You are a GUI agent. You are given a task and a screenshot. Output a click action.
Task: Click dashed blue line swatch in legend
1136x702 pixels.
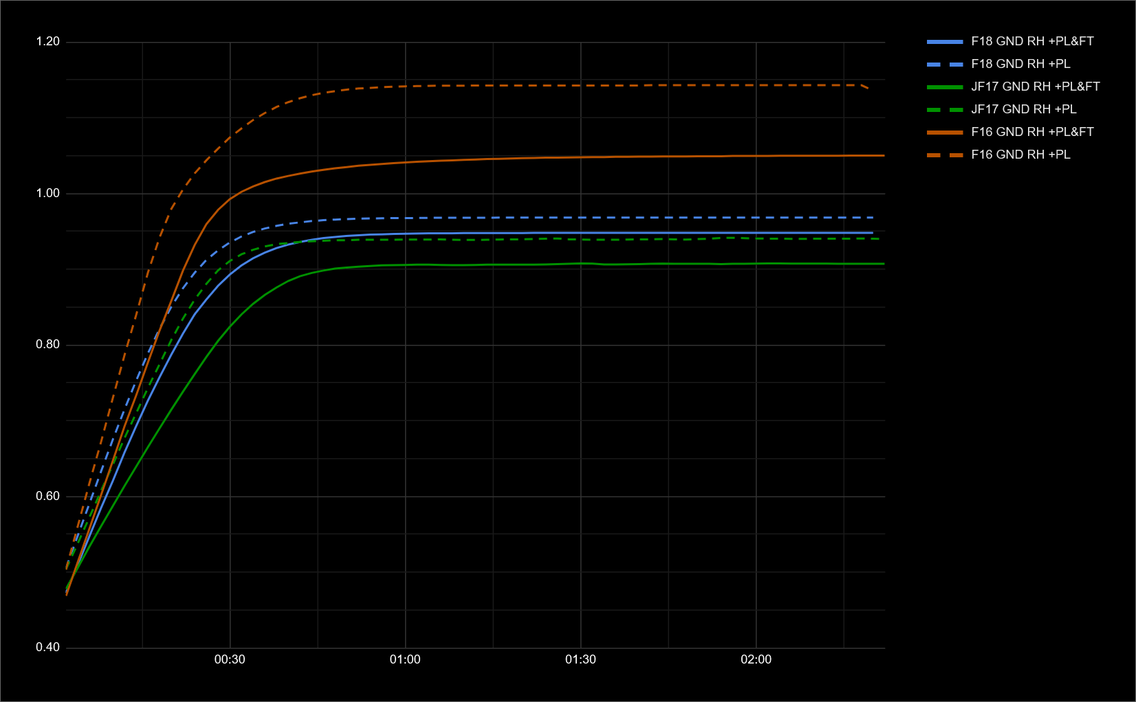tap(945, 65)
